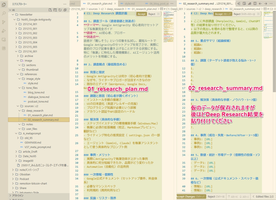The width and height of the screenshot is (276, 200).
Task: Navigate forward with the right arrow icon
Action: (265, 4)
